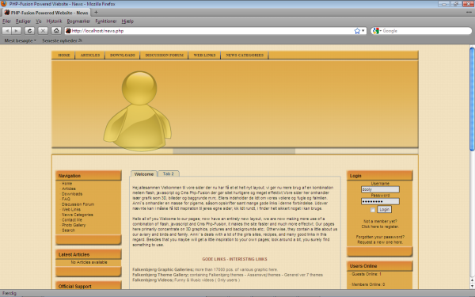Click the Forward navigation arrow
The height and width of the screenshot is (297, 475).
click(17, 31)
